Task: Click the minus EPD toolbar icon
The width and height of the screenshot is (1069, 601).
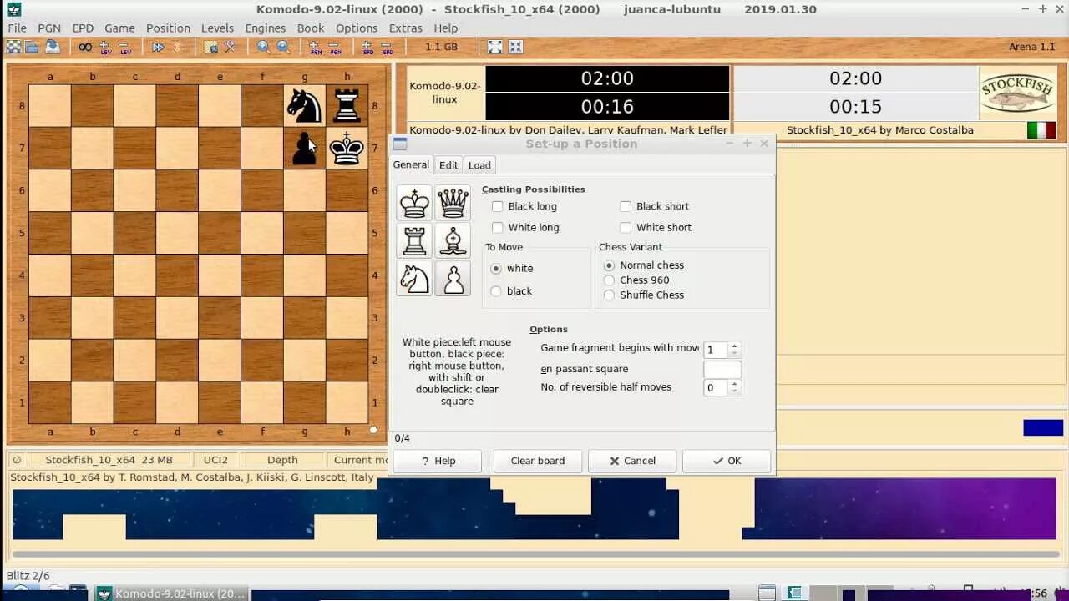Action: pos(388,47)
